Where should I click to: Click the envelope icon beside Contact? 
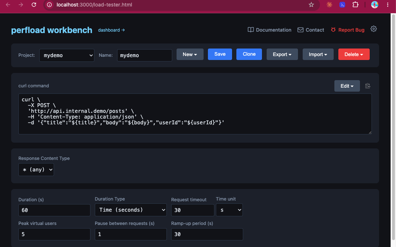coord(300,30)
